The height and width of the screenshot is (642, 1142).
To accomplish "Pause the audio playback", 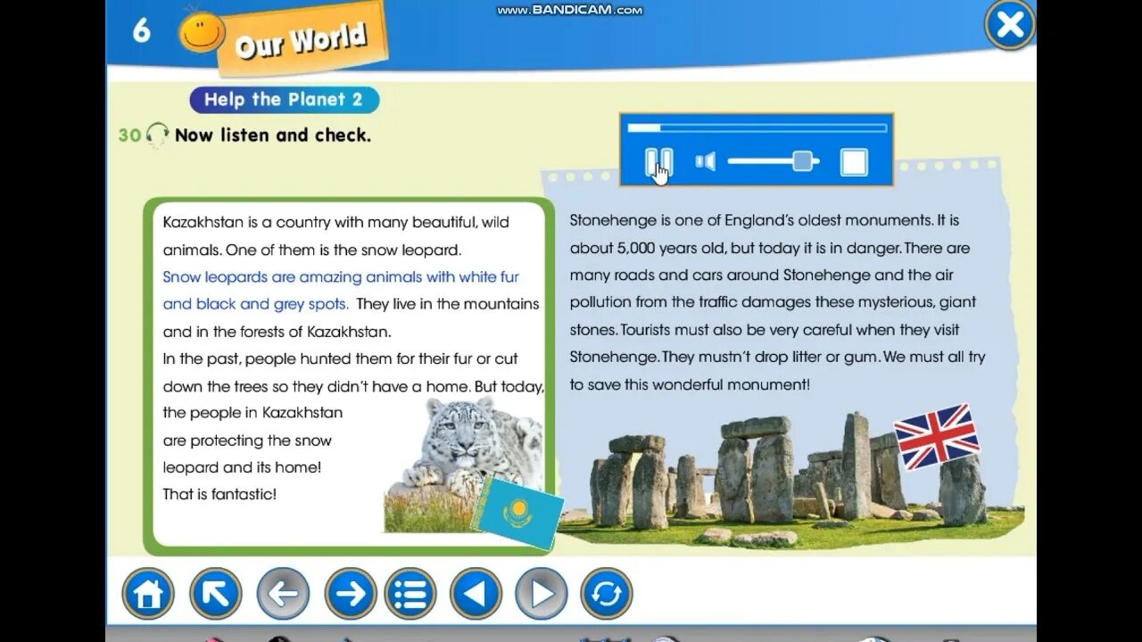I will [x=658, y=162].
